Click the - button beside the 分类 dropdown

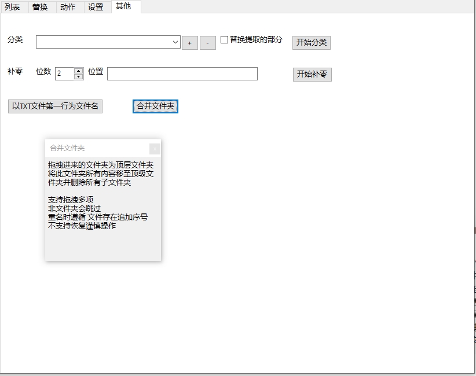207,43
